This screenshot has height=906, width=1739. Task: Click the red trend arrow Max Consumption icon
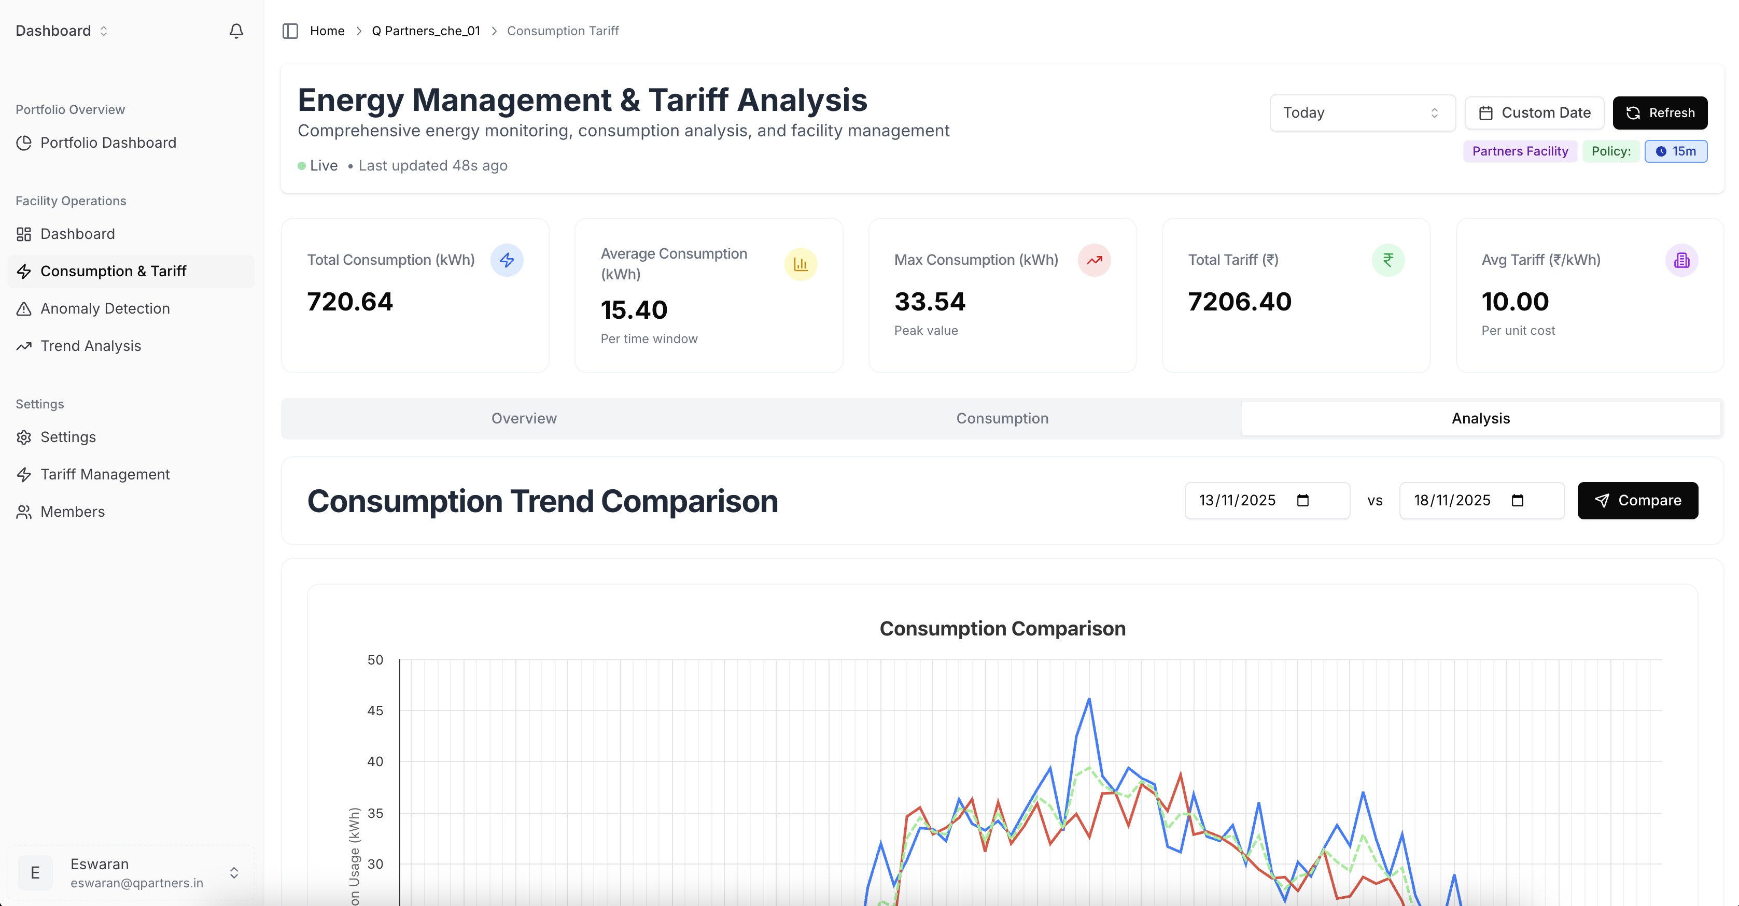(x=1093, y=260)
